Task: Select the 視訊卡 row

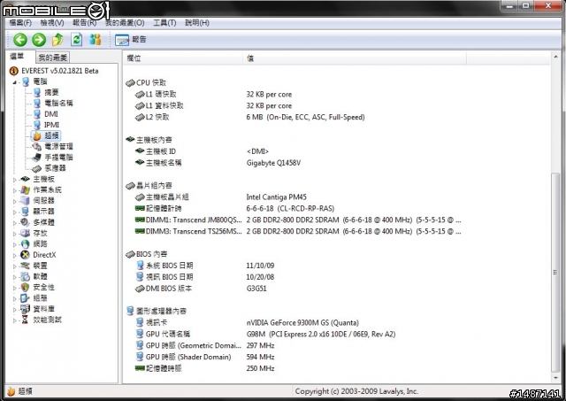Action: coord(248,322)
